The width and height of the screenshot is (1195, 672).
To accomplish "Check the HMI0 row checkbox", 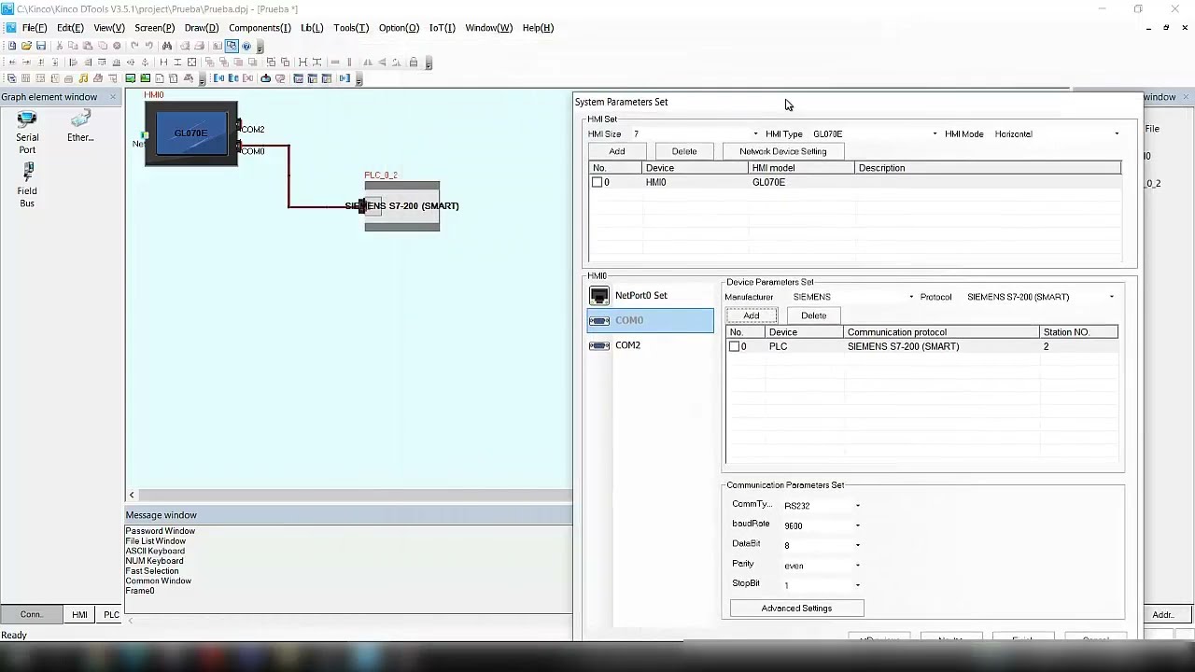I will tap(597, 182).
